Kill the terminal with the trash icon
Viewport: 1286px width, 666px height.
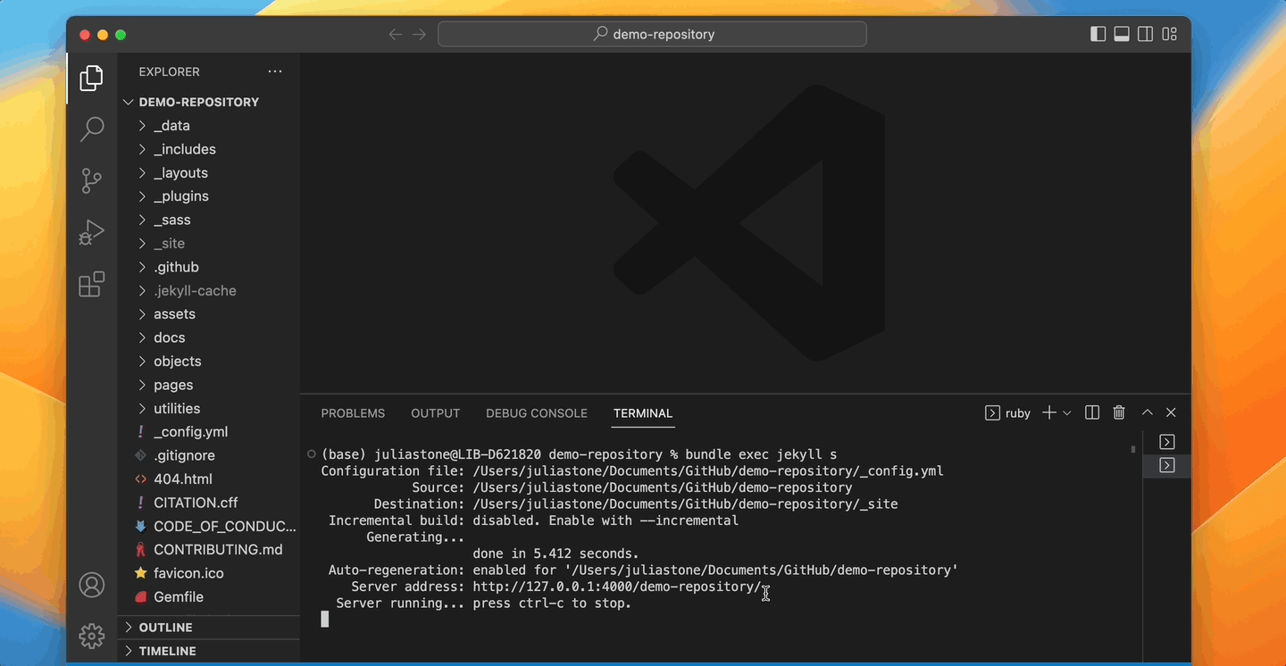(1119, 412)
